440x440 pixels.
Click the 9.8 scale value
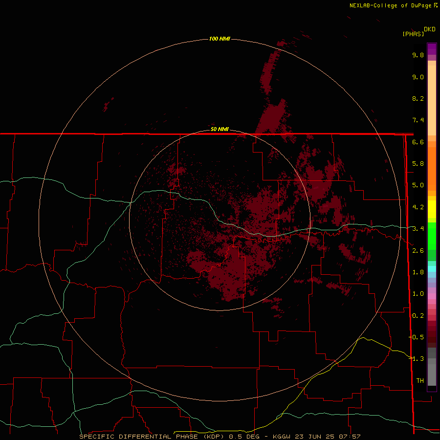click(x=418, y=55)
